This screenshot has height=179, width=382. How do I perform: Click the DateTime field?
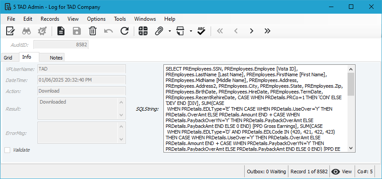pos(82,80)
